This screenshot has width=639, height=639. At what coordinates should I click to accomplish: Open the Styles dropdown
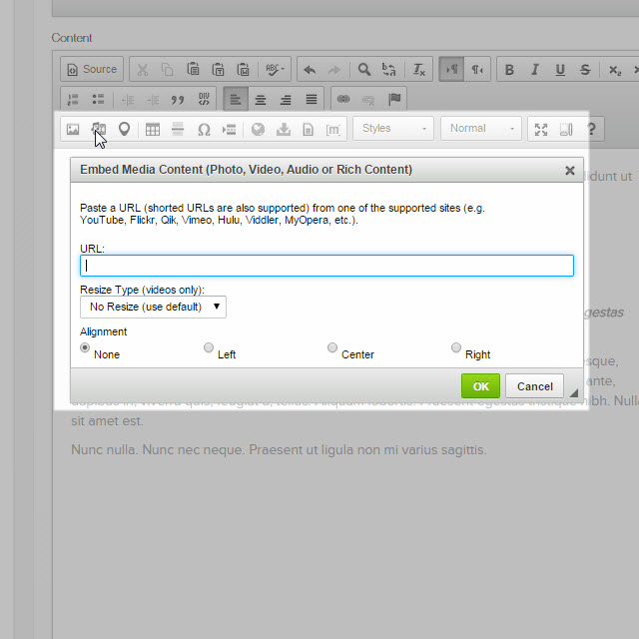coord(393,129)
